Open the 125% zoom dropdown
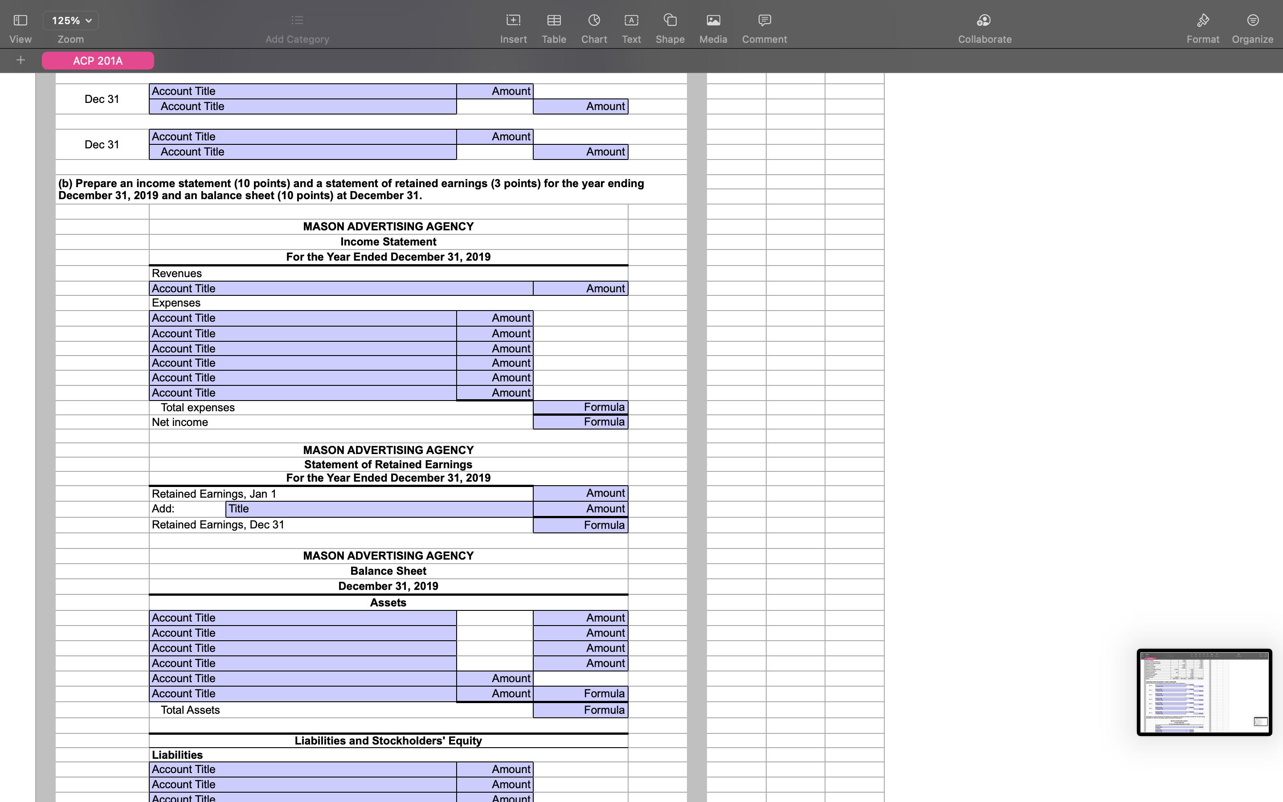The width and height of the screenshot is (1283, 802). coord(70,20)
